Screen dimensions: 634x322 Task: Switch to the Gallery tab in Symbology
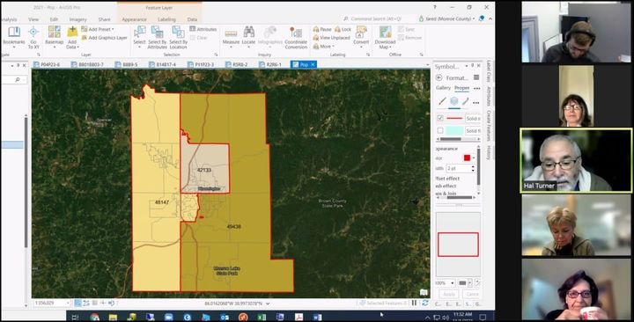tap(443, 88)
